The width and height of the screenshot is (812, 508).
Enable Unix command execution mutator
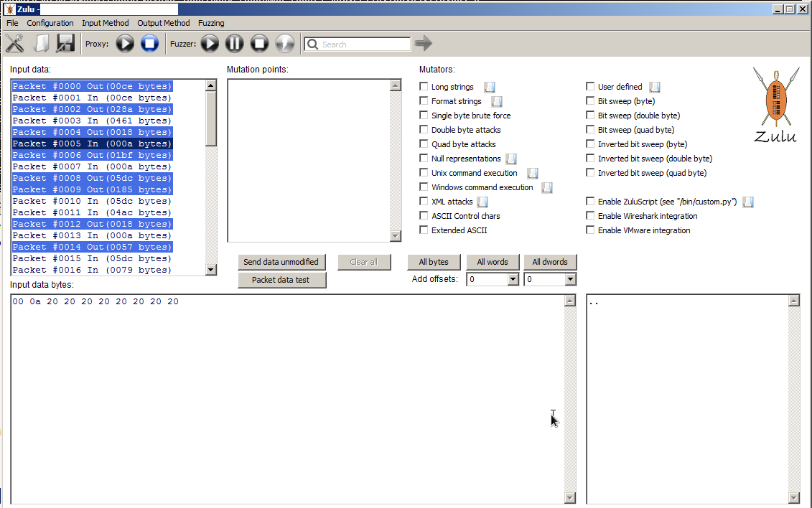click(424, 173)
